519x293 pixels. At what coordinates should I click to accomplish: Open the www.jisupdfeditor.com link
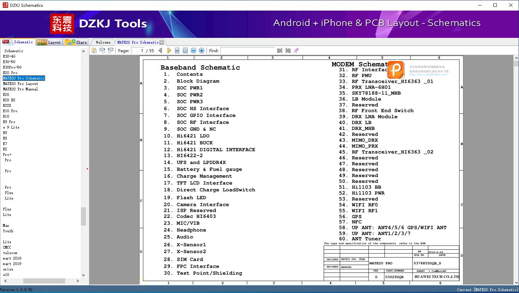(x=428, y=74)
